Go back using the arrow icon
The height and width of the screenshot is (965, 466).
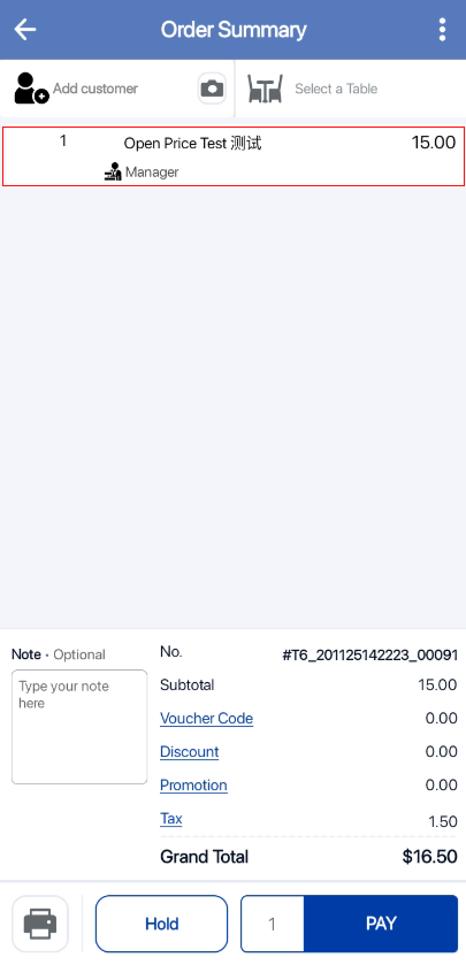[x=25, y=29]
